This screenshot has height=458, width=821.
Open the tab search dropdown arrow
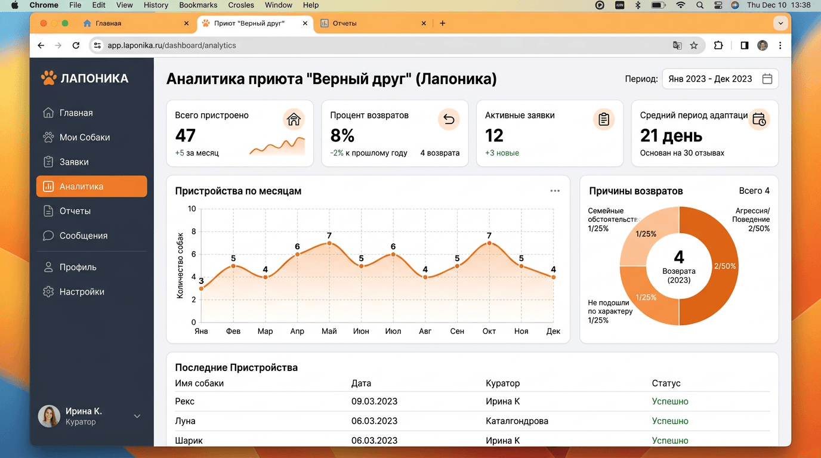coord(780,23)
